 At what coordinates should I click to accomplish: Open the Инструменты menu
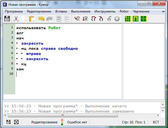105,11
